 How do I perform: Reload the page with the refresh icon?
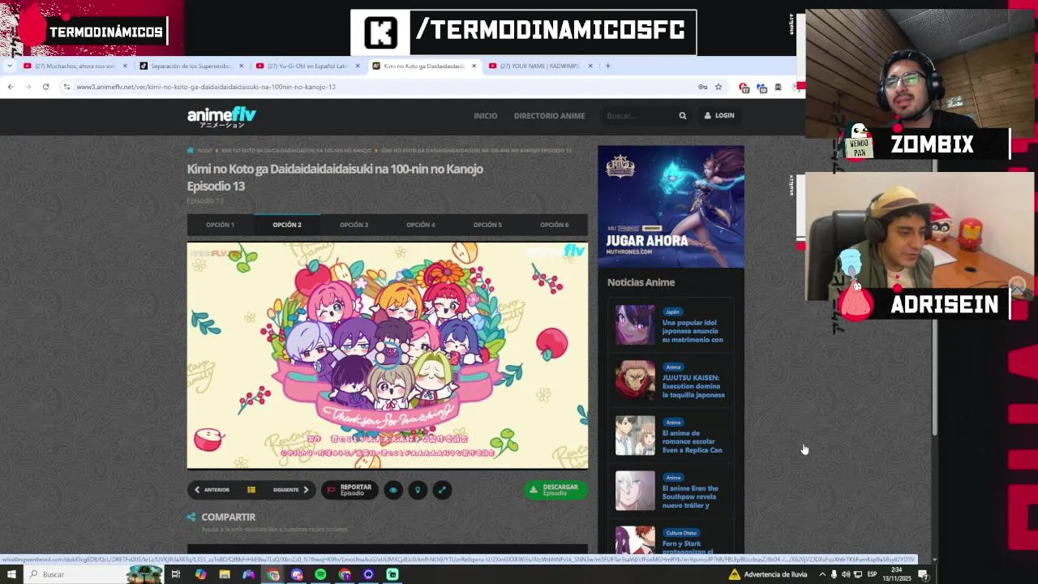pyautogui.click(x=45, y=87)
